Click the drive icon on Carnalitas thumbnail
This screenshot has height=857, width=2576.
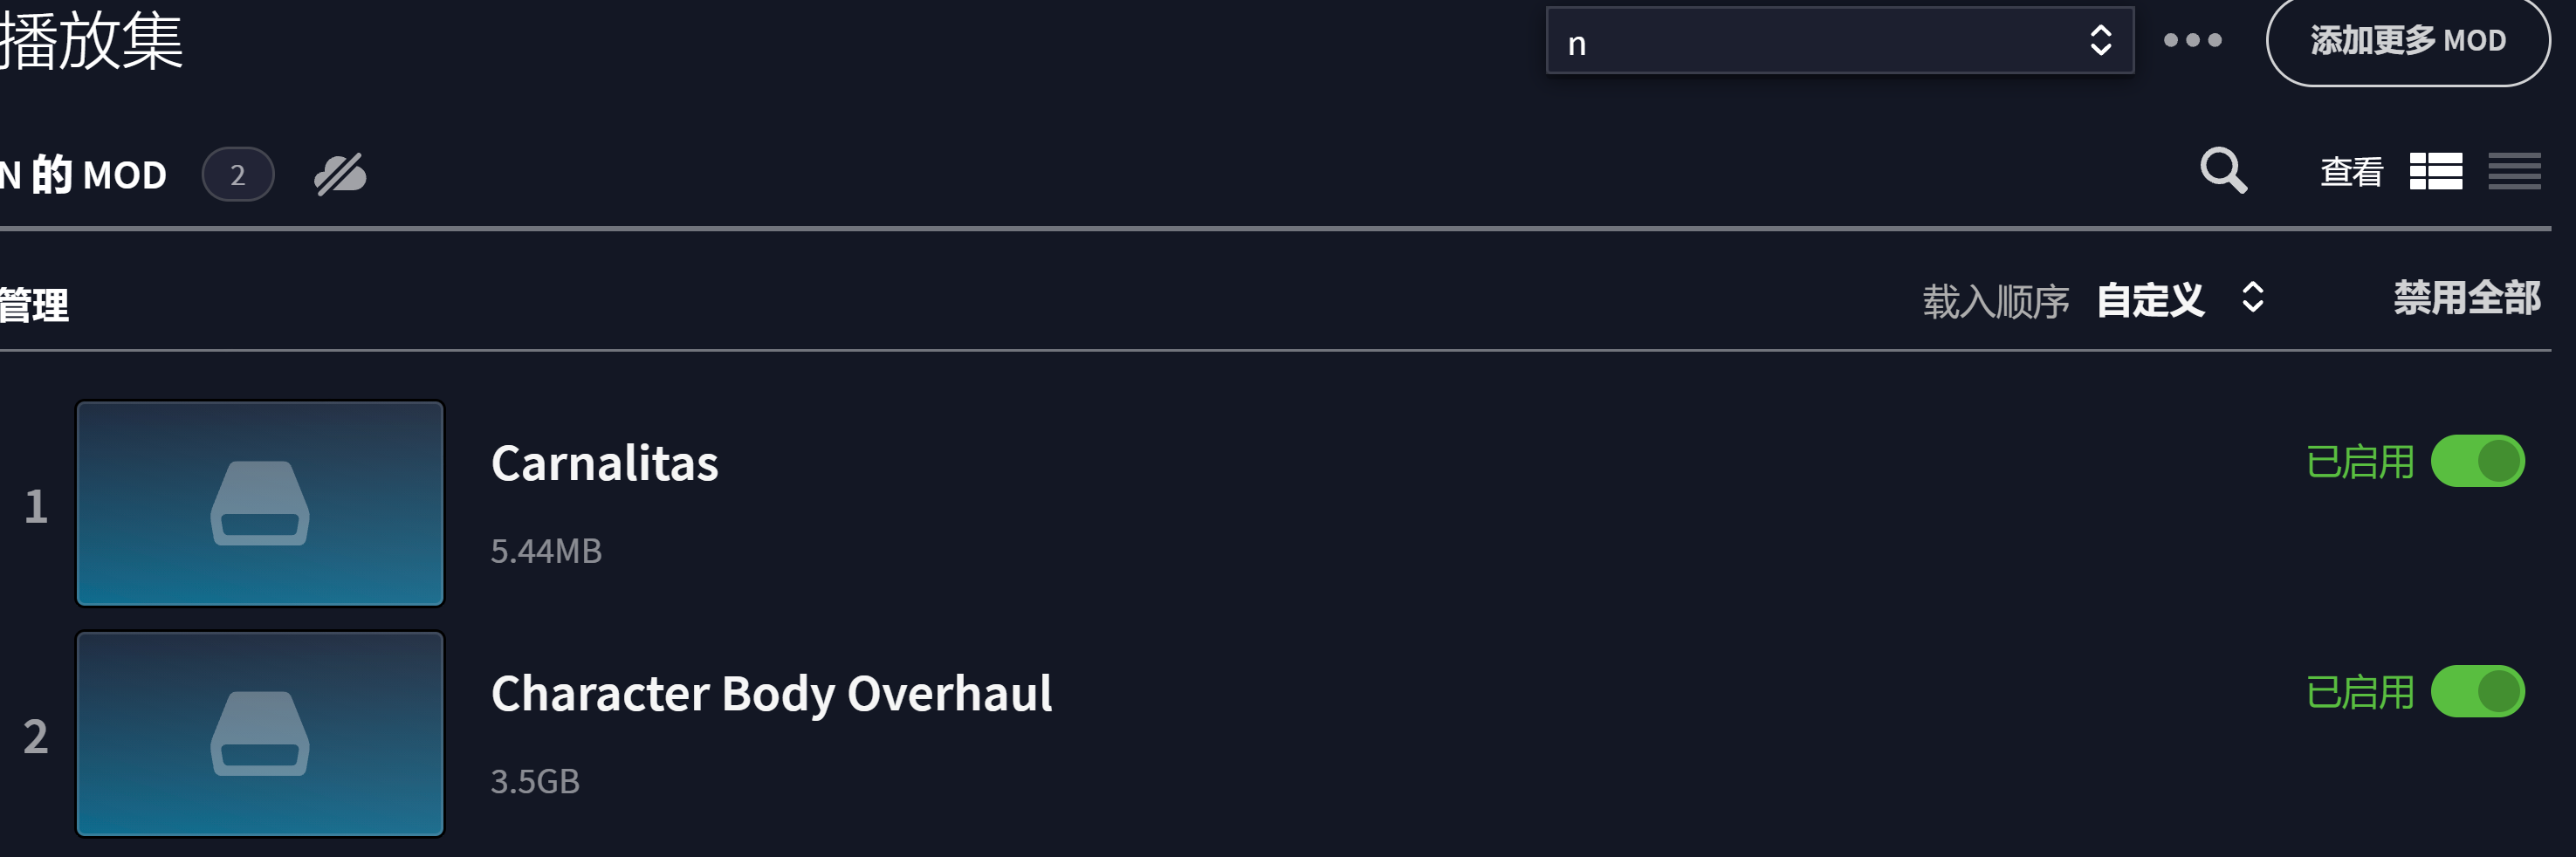click(x=260, y=503)
